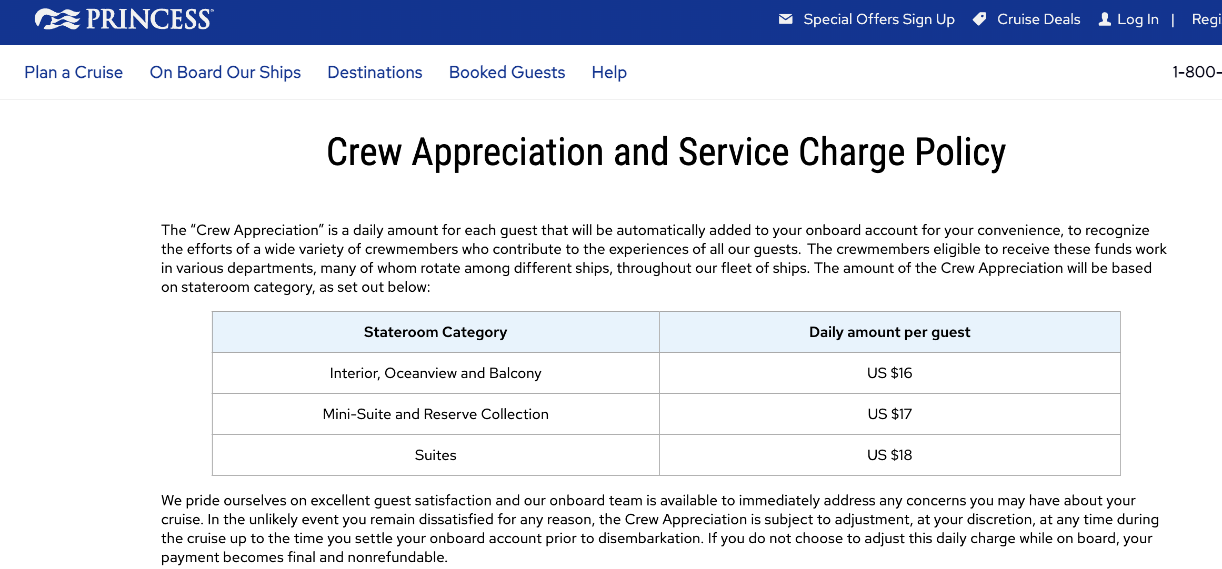Click the envelope icon beside Special Offers
The width and height of the screenshot is (1222, 569).
click(x=785, y=19)
